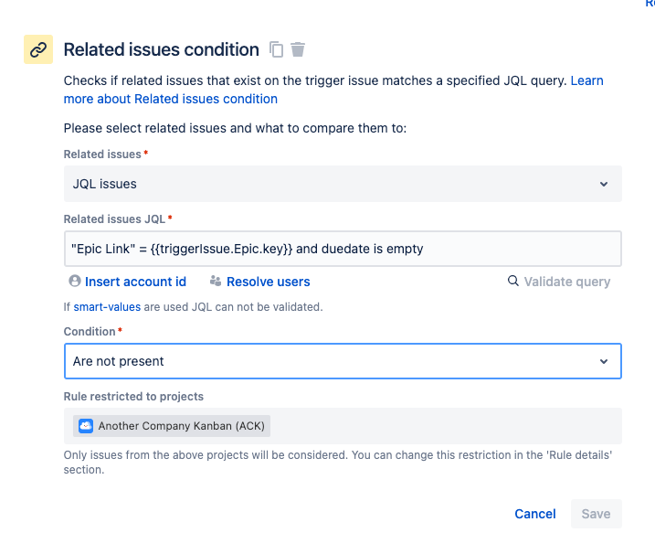This screenshot has height=554, width=655.
Task: Click the yellow link component icon
Action: coord(38,49)
